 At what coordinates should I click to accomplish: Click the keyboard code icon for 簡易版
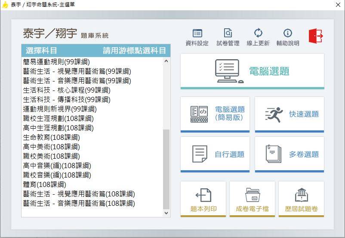pos(199,114)
